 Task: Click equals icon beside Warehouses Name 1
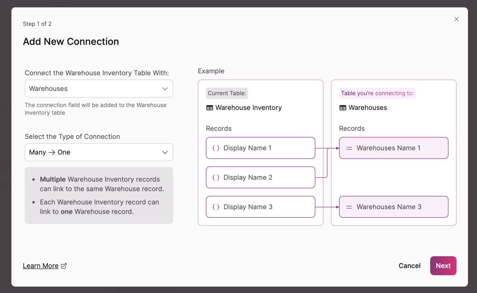349,148
